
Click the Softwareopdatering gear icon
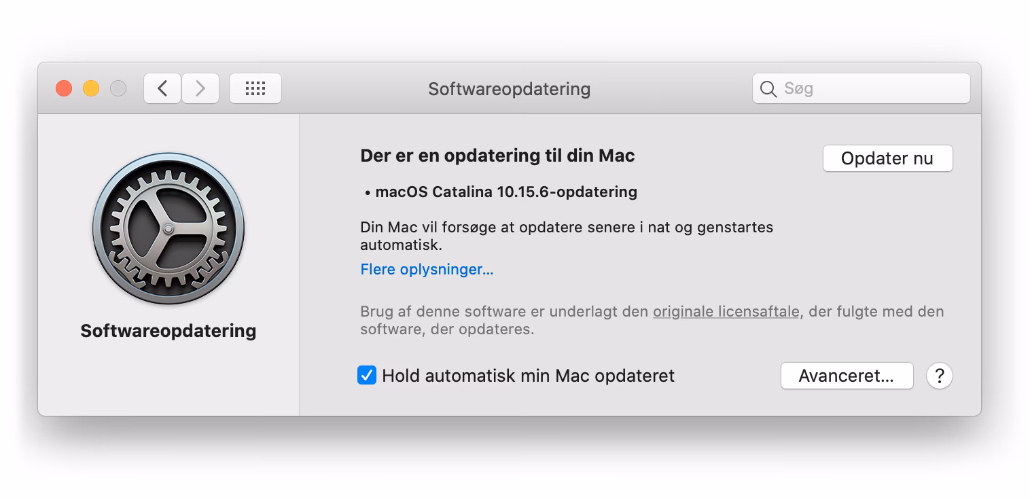click(168, 228)
